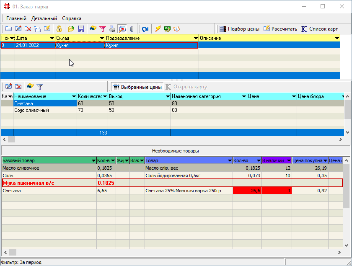Click the blue refresh arrow icon
The image size is (352, 266).
click(x=145, y=29)
